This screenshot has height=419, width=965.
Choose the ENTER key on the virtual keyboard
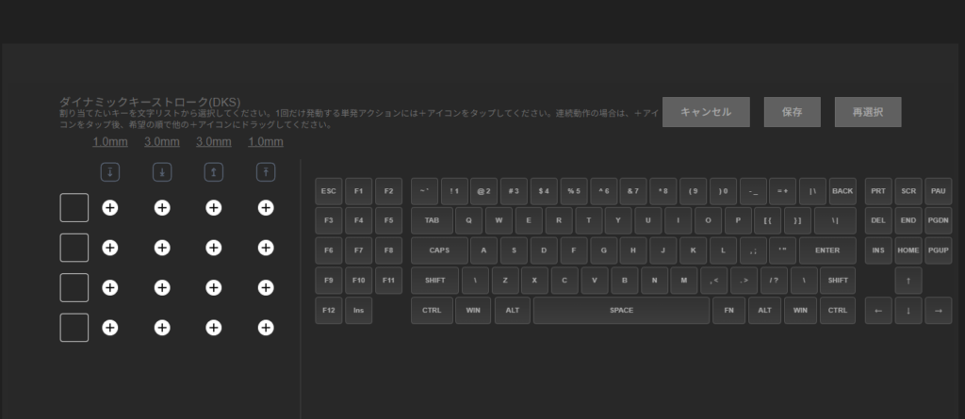coord(826,250)
